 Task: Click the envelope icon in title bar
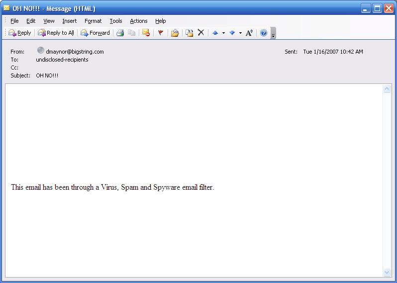click(7, 8)
